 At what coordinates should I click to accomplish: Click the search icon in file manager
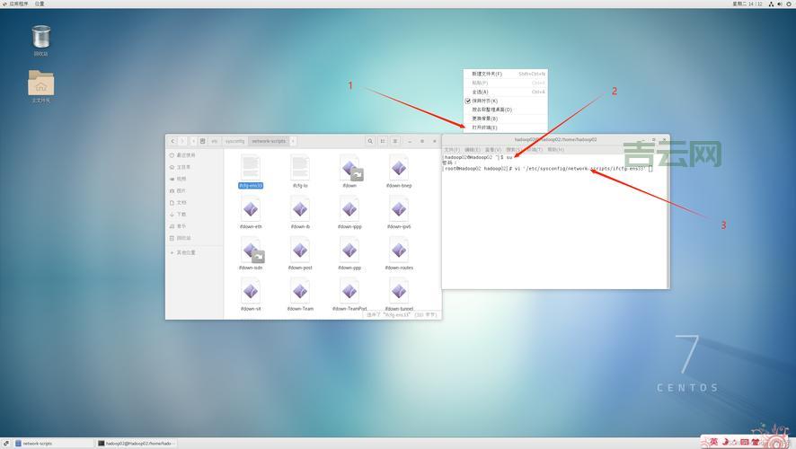(x=369, y=141)
